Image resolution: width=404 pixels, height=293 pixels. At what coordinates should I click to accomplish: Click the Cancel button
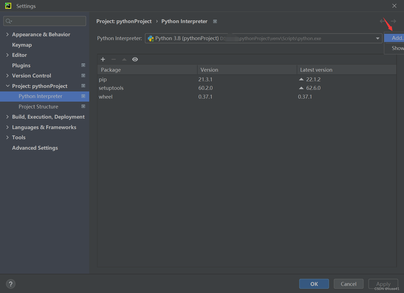[349, 284]
